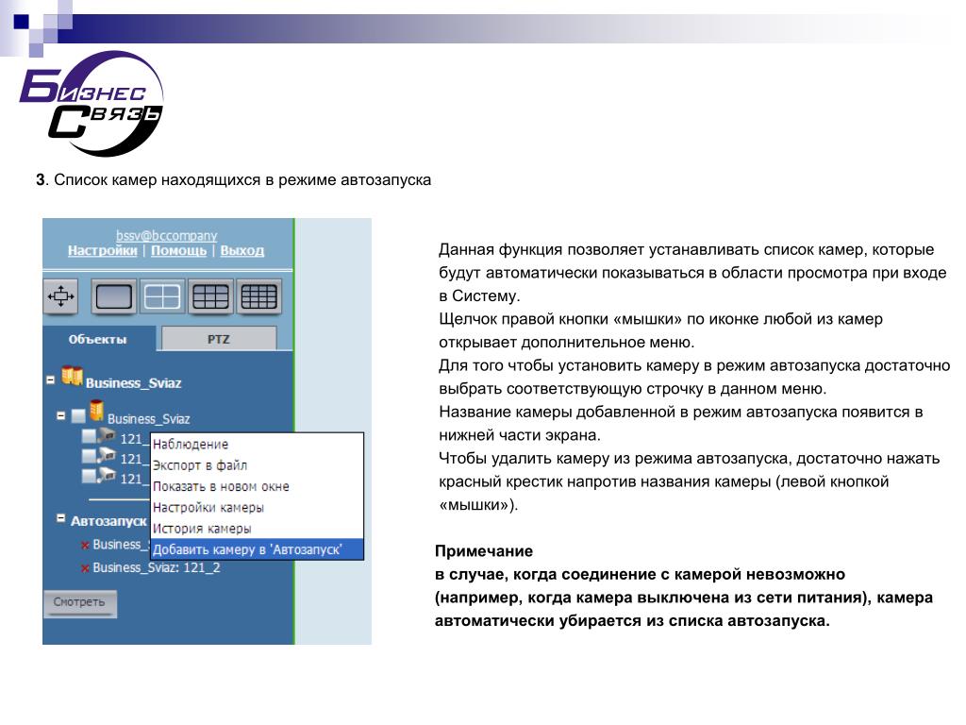Image resolution: width=966 pixels, height=725 pixels.
Task: Click nested Business_Sviaz building icon
Action: click(x=96, y=411)
